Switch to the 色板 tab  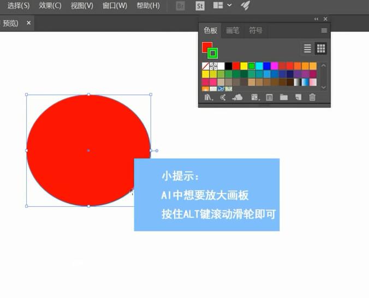point(210,31)
